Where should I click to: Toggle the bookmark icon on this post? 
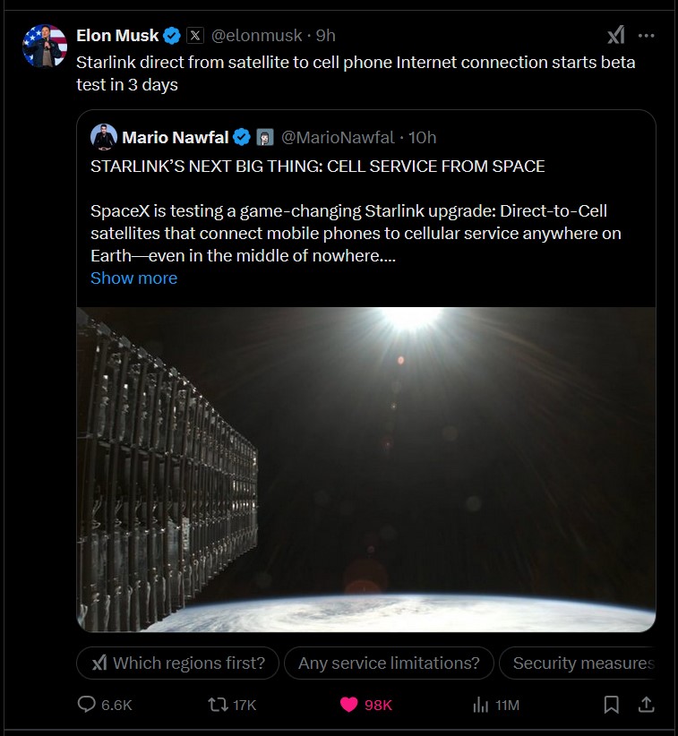pos(611,705)
